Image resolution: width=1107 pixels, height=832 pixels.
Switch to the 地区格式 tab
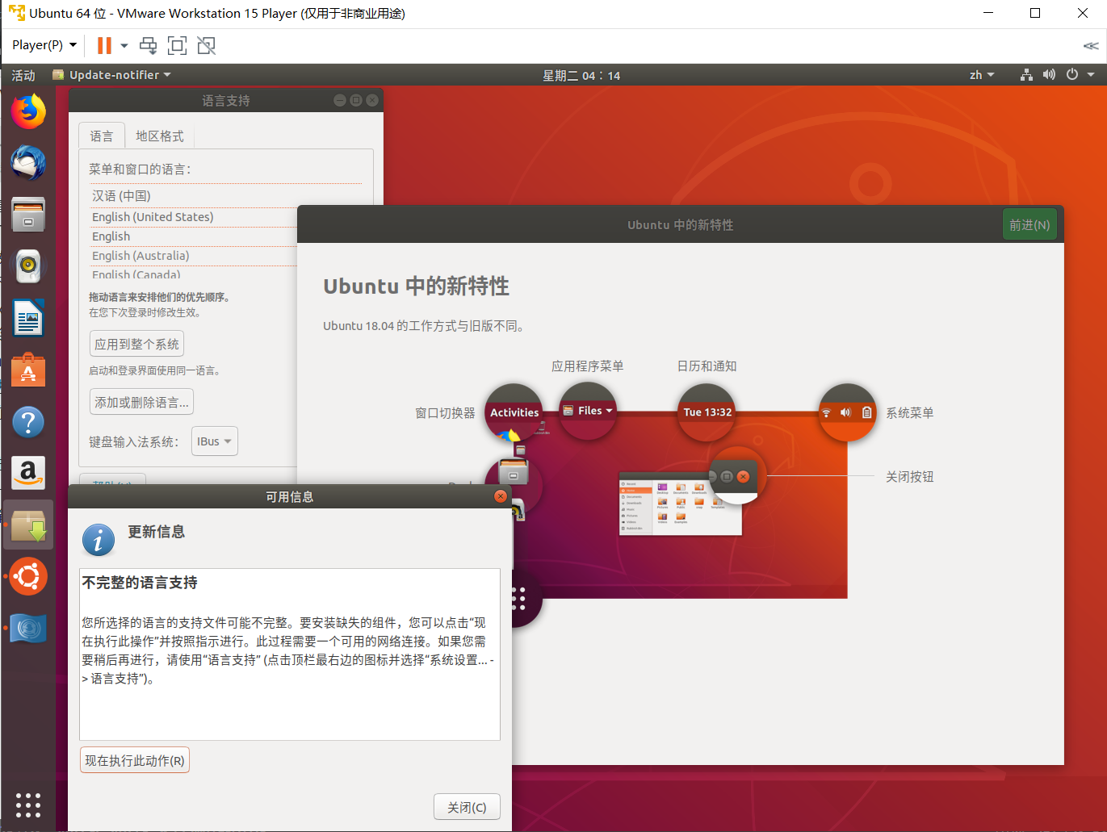click(160, 136)
